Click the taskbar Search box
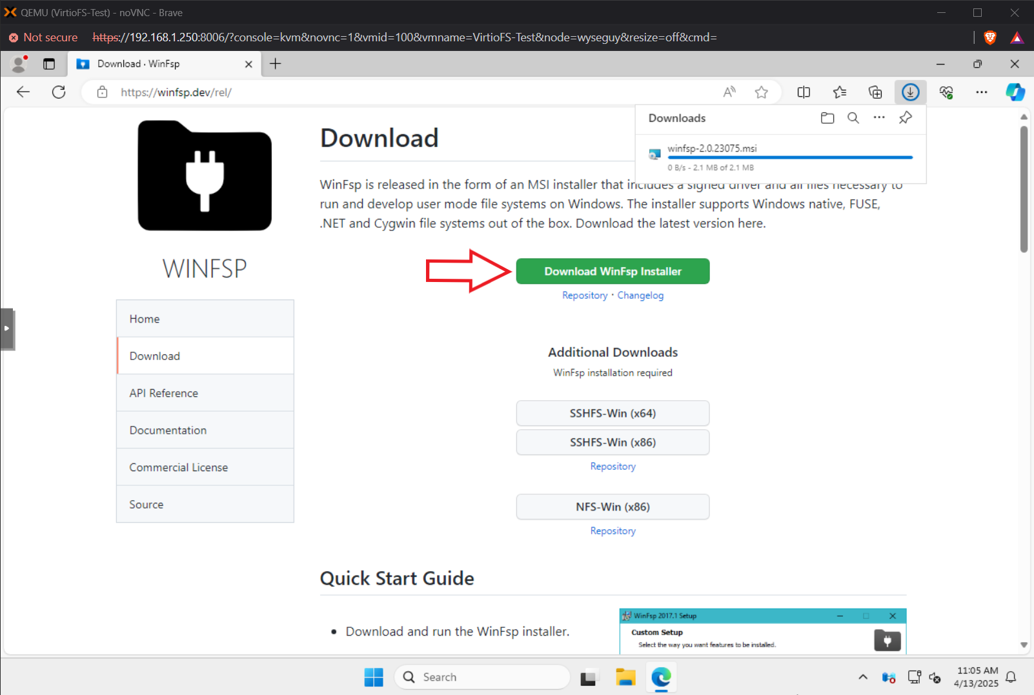The image size is (1034, 695). pyautogui.click(x=482, y=677)
